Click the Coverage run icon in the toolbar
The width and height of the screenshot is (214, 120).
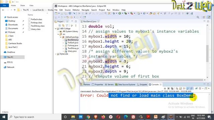[x=126, y=13]
